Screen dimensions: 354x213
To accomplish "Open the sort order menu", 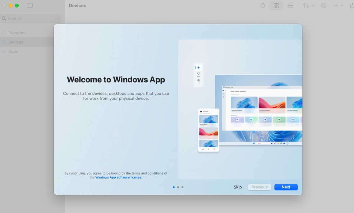I will coord(308,5).
